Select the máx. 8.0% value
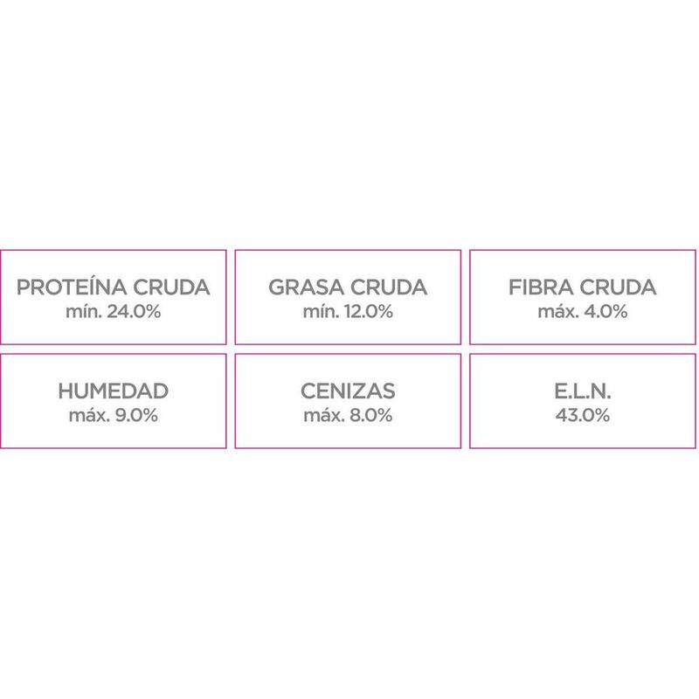 pyautogui.click(x=348, y=415)
